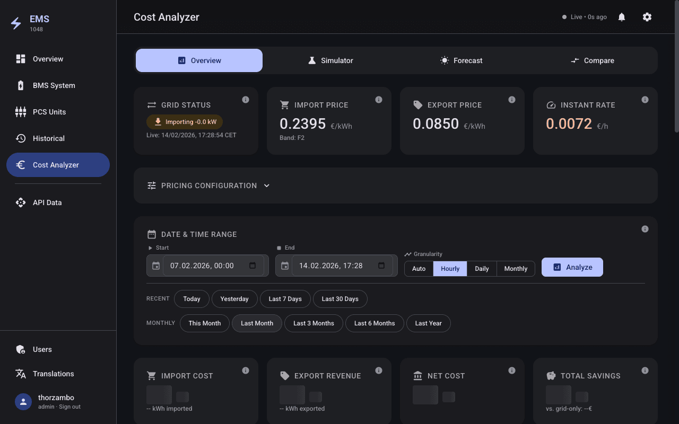Open the notifications bell icon

tap(622, 17)
